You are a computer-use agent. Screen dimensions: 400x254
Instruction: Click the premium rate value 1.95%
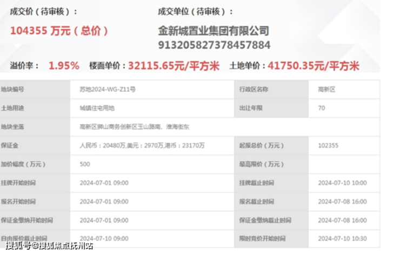point(64,66)
